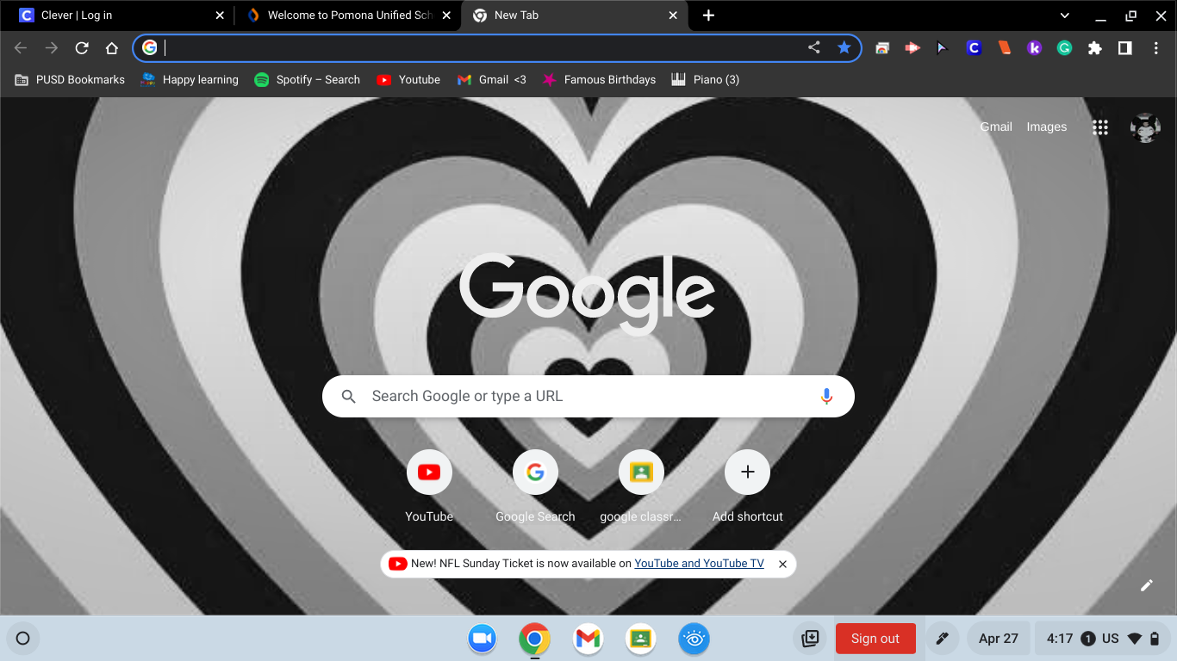This screenshot has width=1177, height=661.
Task: Open the blue Clever extension
Action: click(974, 48)
